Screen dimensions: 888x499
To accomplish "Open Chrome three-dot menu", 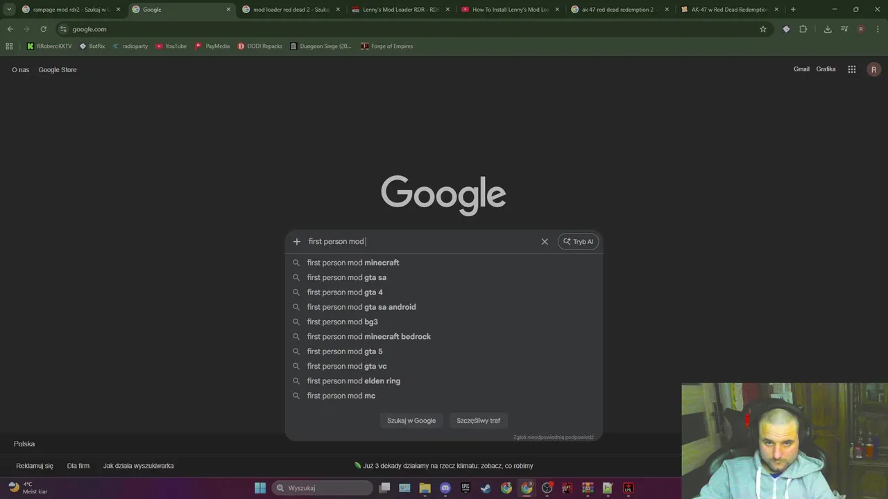I will coord(878,29).
